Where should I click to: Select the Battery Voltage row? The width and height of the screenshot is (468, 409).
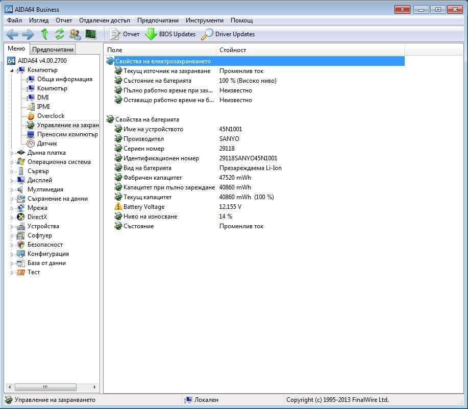pyautogui.click(x=255, y=207)
